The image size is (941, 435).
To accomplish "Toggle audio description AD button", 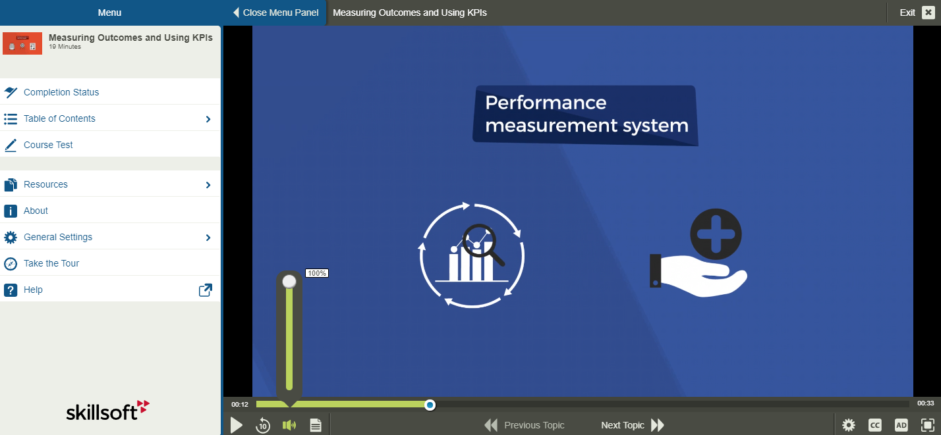I will point(901,425).
